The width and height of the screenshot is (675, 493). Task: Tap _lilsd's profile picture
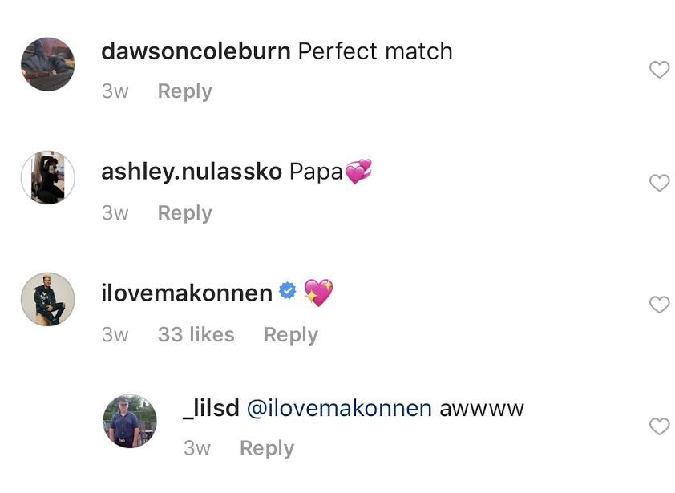click(x=130, y=421)
